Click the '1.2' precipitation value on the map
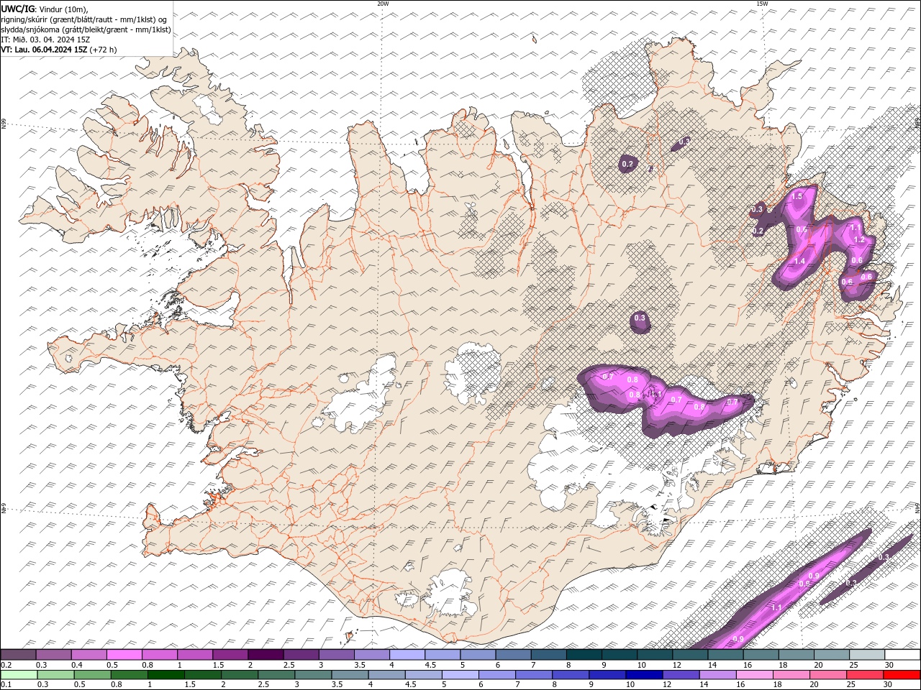Screen dimensions: 921x690 tap(858, 240)
